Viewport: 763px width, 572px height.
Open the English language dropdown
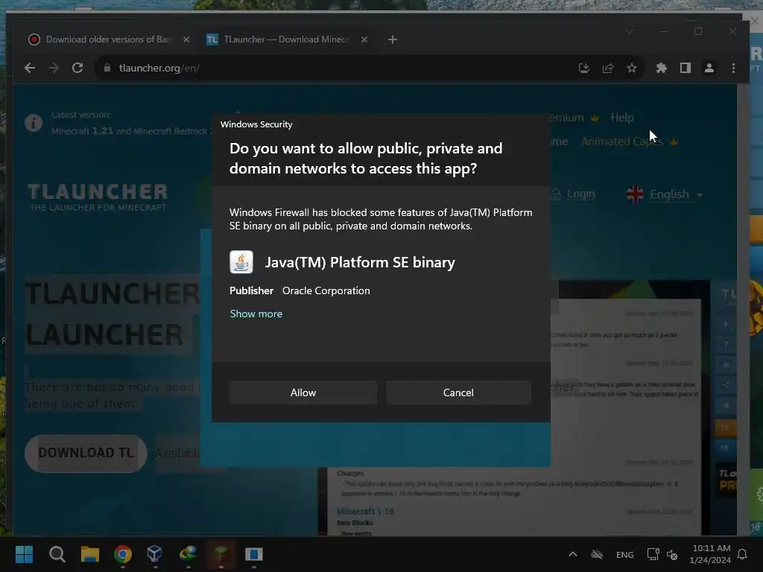[676, 194]
